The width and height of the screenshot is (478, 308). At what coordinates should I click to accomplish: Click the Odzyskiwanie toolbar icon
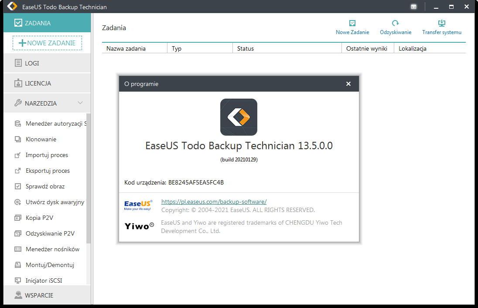pos(396,23)
